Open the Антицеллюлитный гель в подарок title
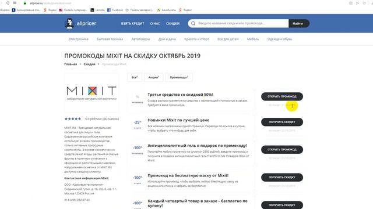This screenshot has height=209, width=373. click(x=197, y=146)
